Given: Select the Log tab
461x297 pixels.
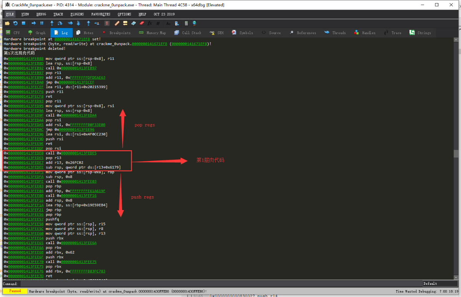Looking at the screenshot, I should click(61, 33).
